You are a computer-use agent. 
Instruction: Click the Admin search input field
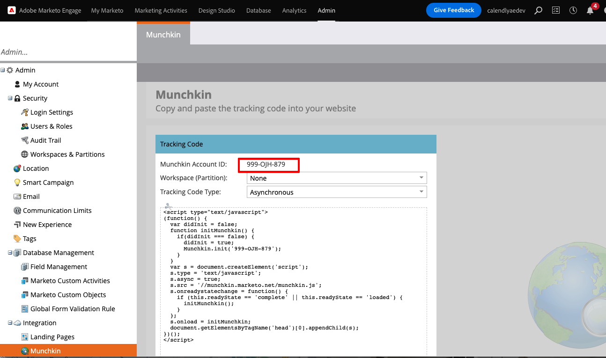[68, 52]
